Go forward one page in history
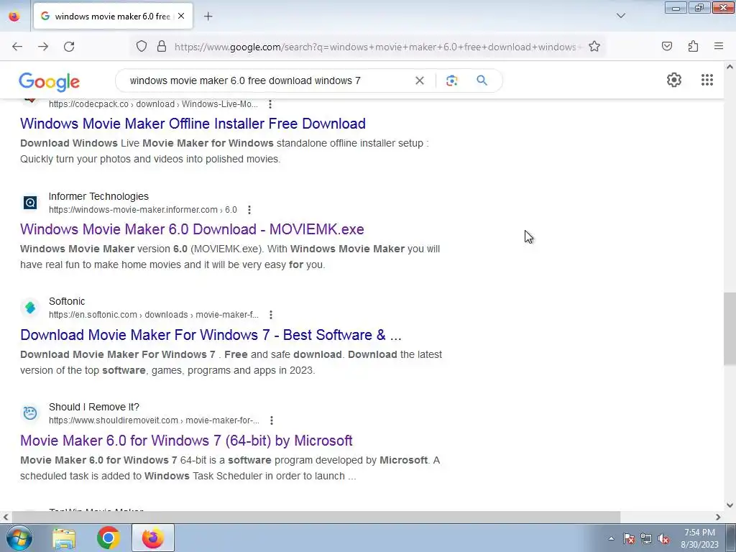Viewport: 736px width, 552px height. tap(43, 47)
